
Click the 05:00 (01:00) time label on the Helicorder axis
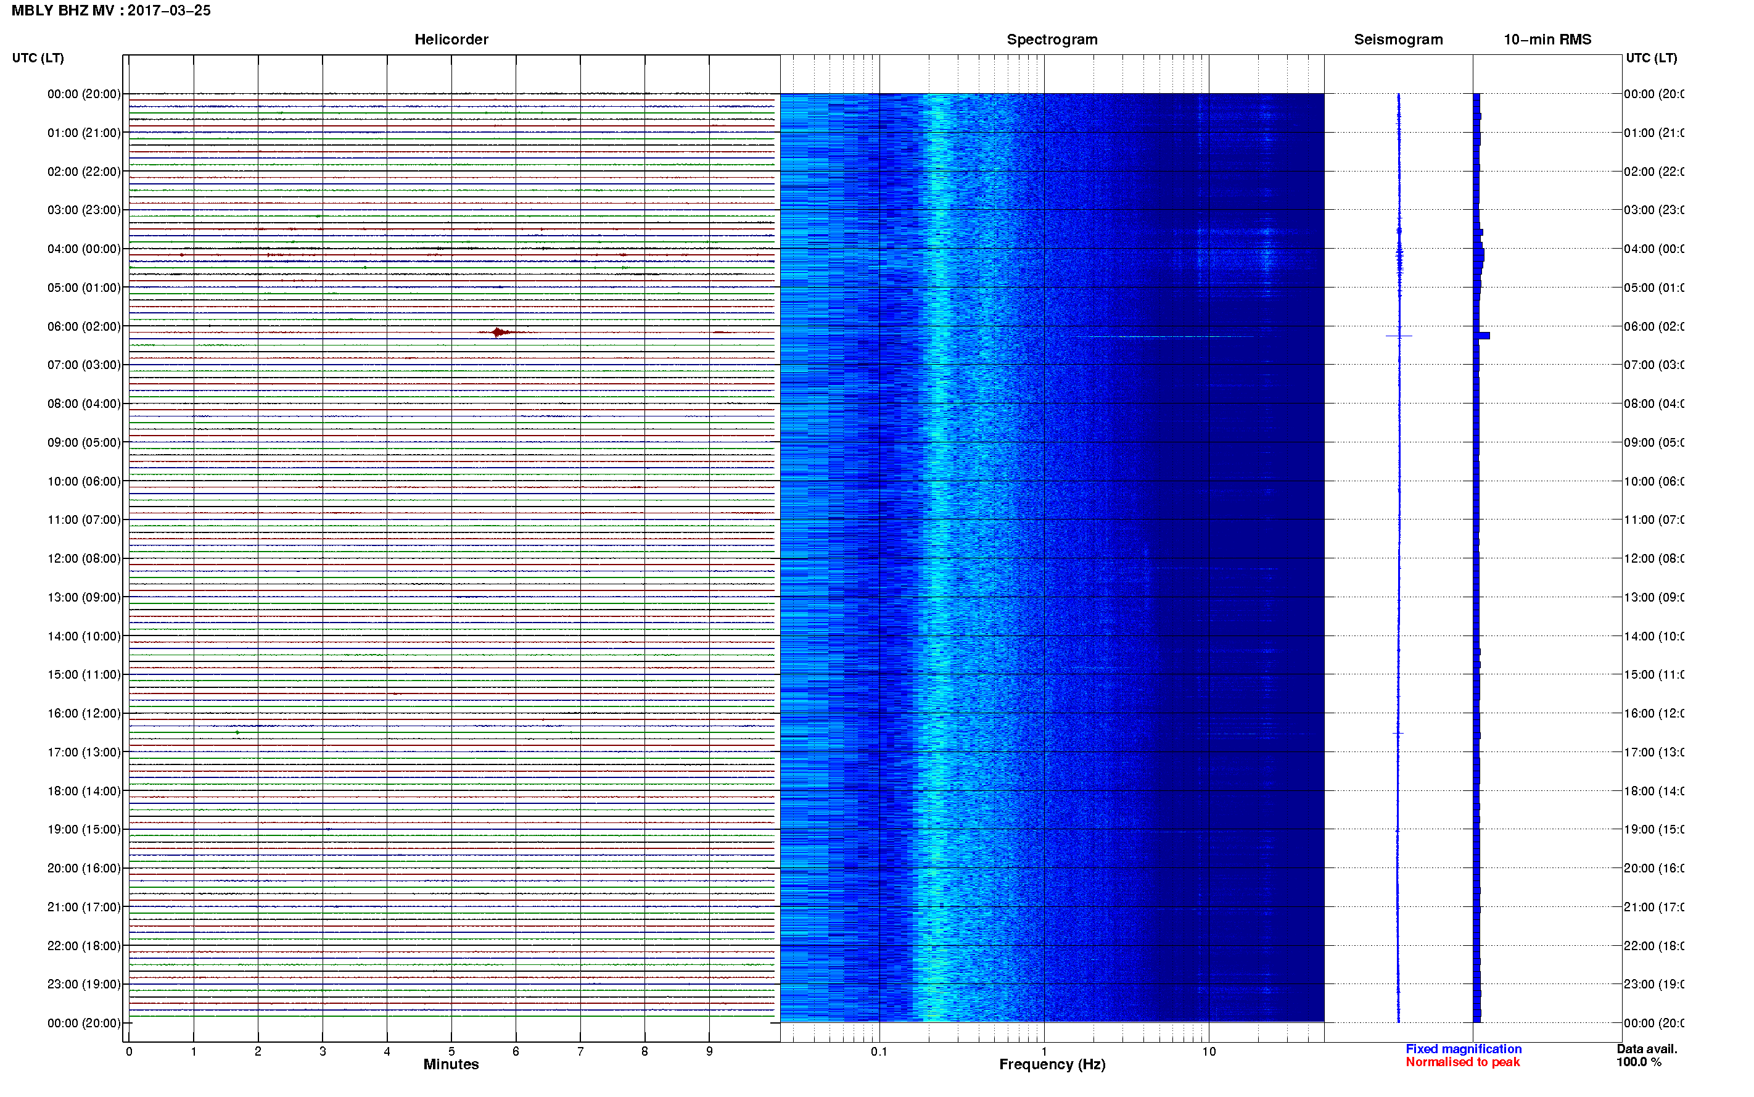84,288
